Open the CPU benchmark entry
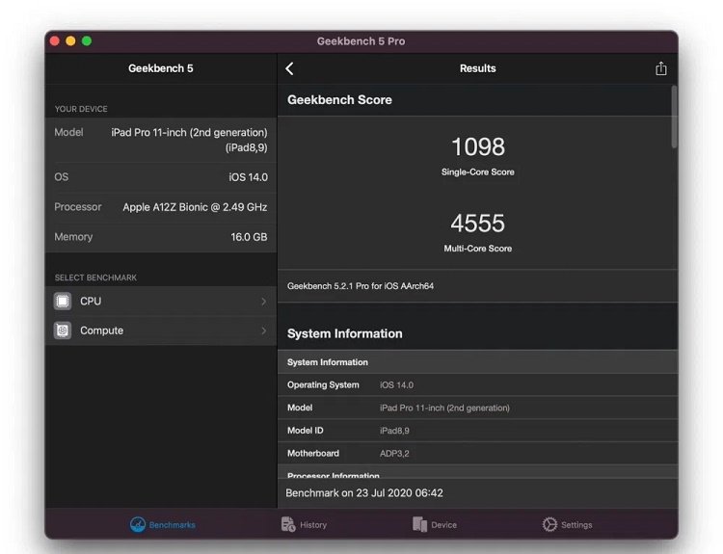The image size is (723, 554). click(x=161, y=302)
